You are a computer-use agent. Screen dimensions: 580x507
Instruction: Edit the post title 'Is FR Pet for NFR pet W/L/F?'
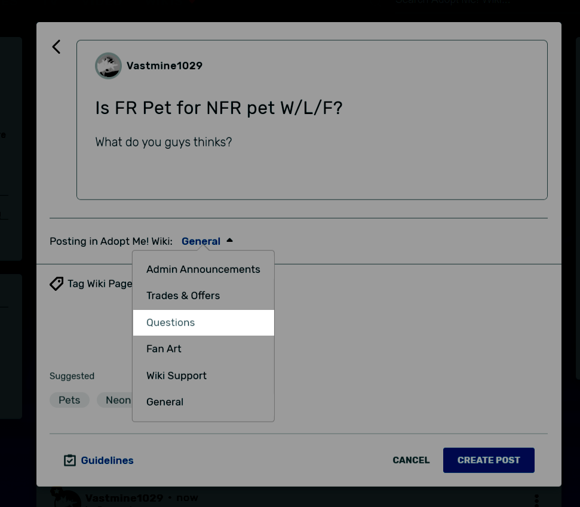(219, 108)
